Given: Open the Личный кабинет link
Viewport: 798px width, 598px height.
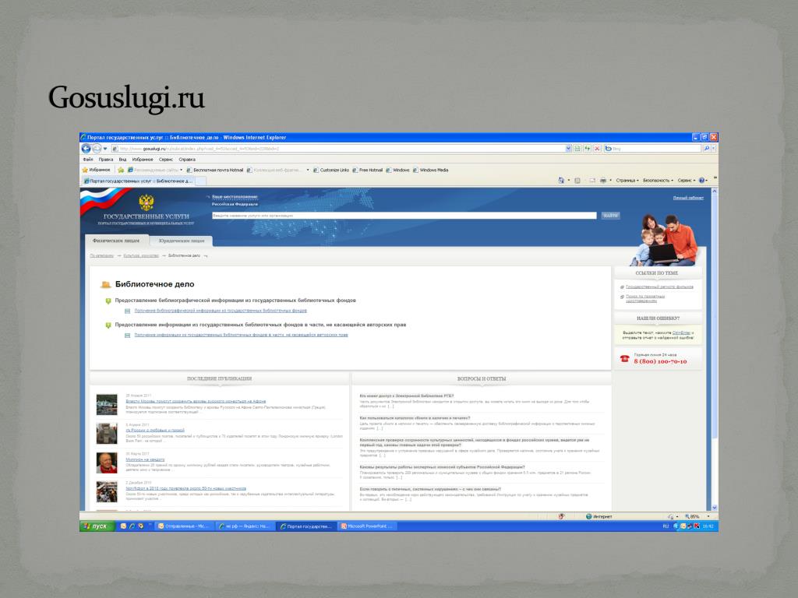Looking at the screenshot, I should (x=688, y=198).
